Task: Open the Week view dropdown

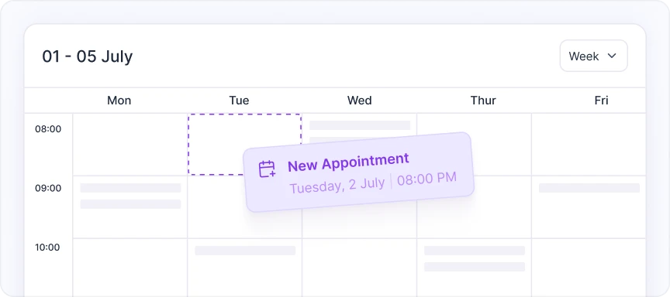Action: click(x=593, y=56)
